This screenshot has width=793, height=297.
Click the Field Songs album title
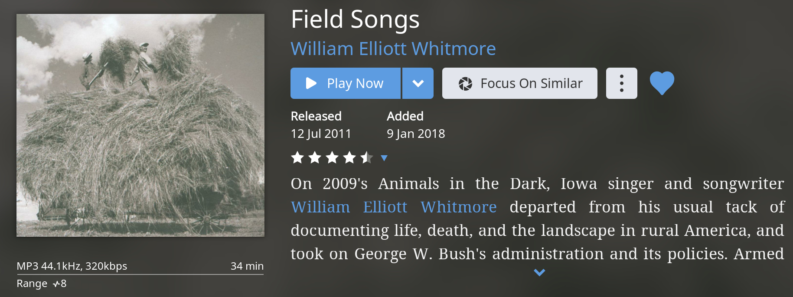pyautogui.click(x=355, y=20)
